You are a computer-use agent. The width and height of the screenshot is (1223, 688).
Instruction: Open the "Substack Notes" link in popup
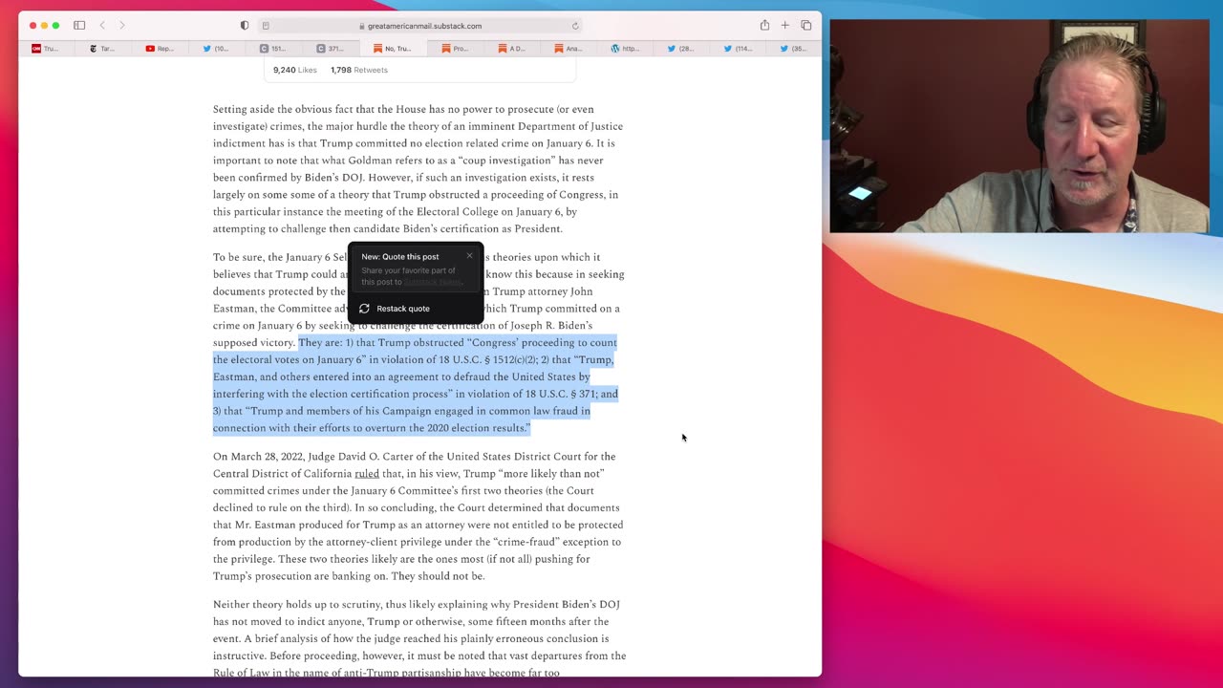(432, 282)
